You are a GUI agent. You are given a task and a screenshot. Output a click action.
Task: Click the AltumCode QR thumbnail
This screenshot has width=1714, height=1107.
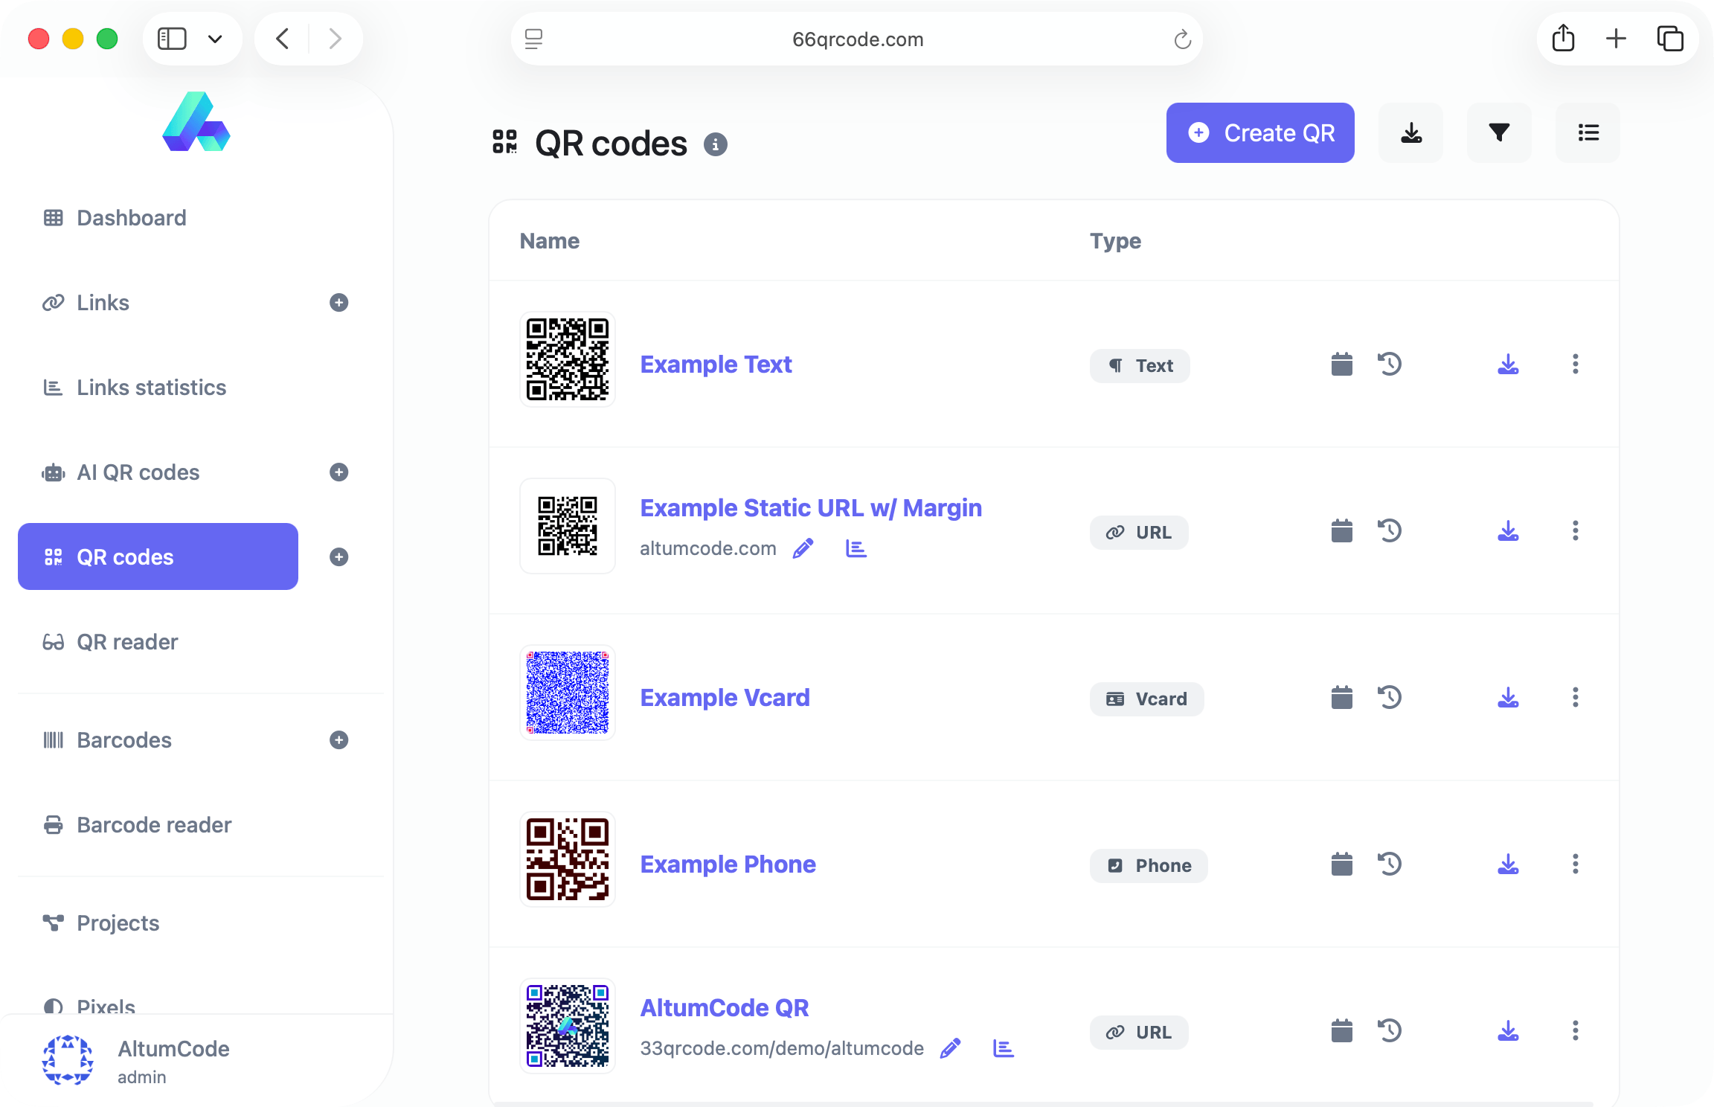tap(568, 1026)
